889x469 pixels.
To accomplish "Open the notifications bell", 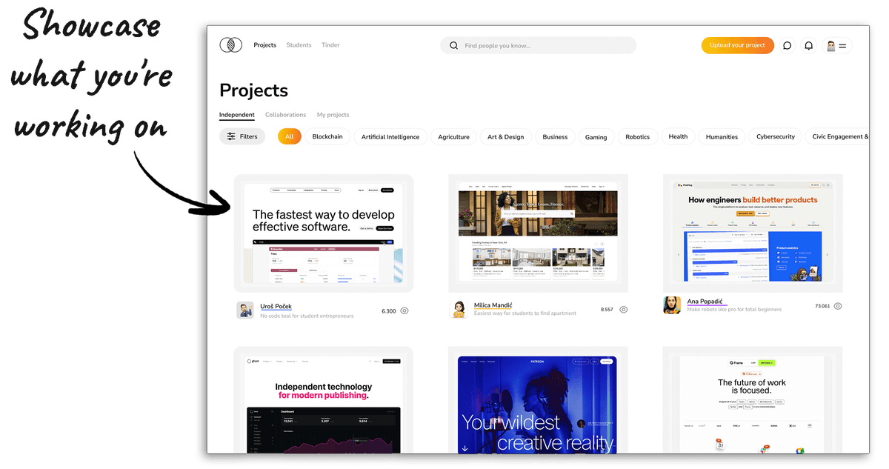I will 809,45.
